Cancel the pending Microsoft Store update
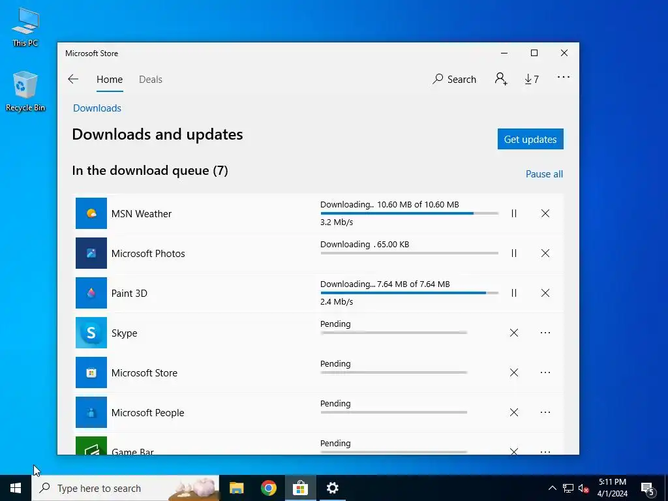This screenshot has width=668, height=501. [514, 372]
